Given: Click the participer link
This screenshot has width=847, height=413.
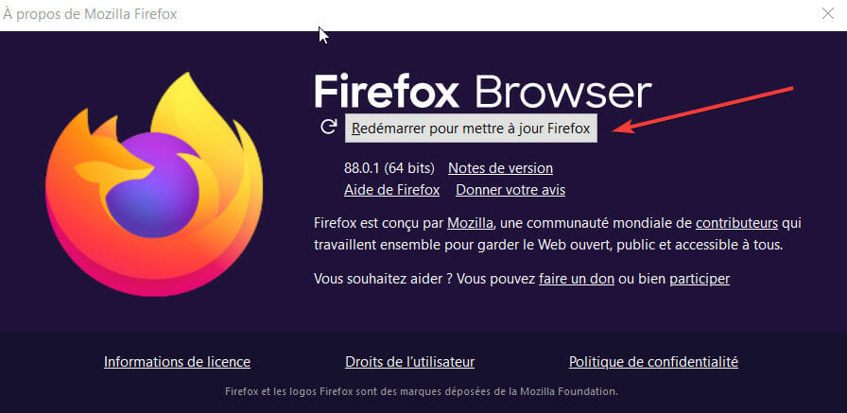Looking at the screenshot, I should (700, 279).
